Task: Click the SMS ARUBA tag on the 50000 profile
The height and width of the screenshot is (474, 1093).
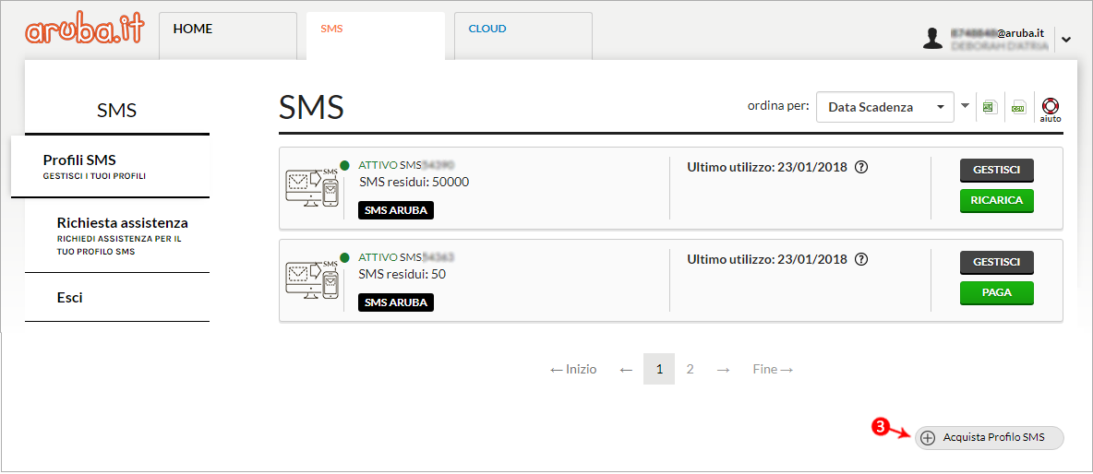Action: tap(396, 210)
